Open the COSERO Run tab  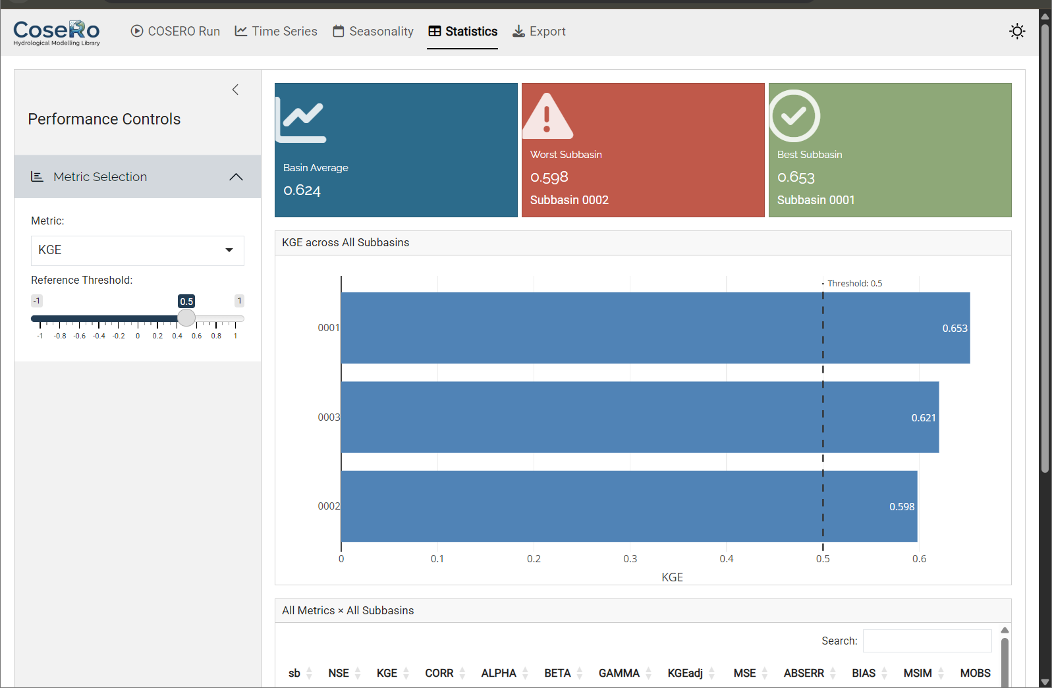point(175,32)
